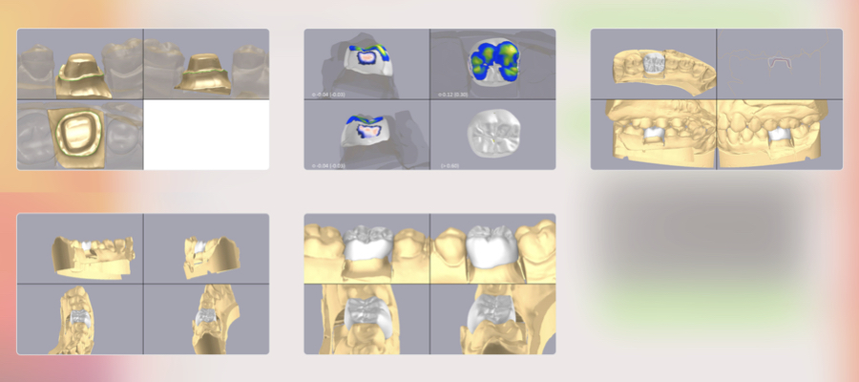Open the upper-left jaw segment side view
The image size is (859, 382).
[x=80, y=248]
